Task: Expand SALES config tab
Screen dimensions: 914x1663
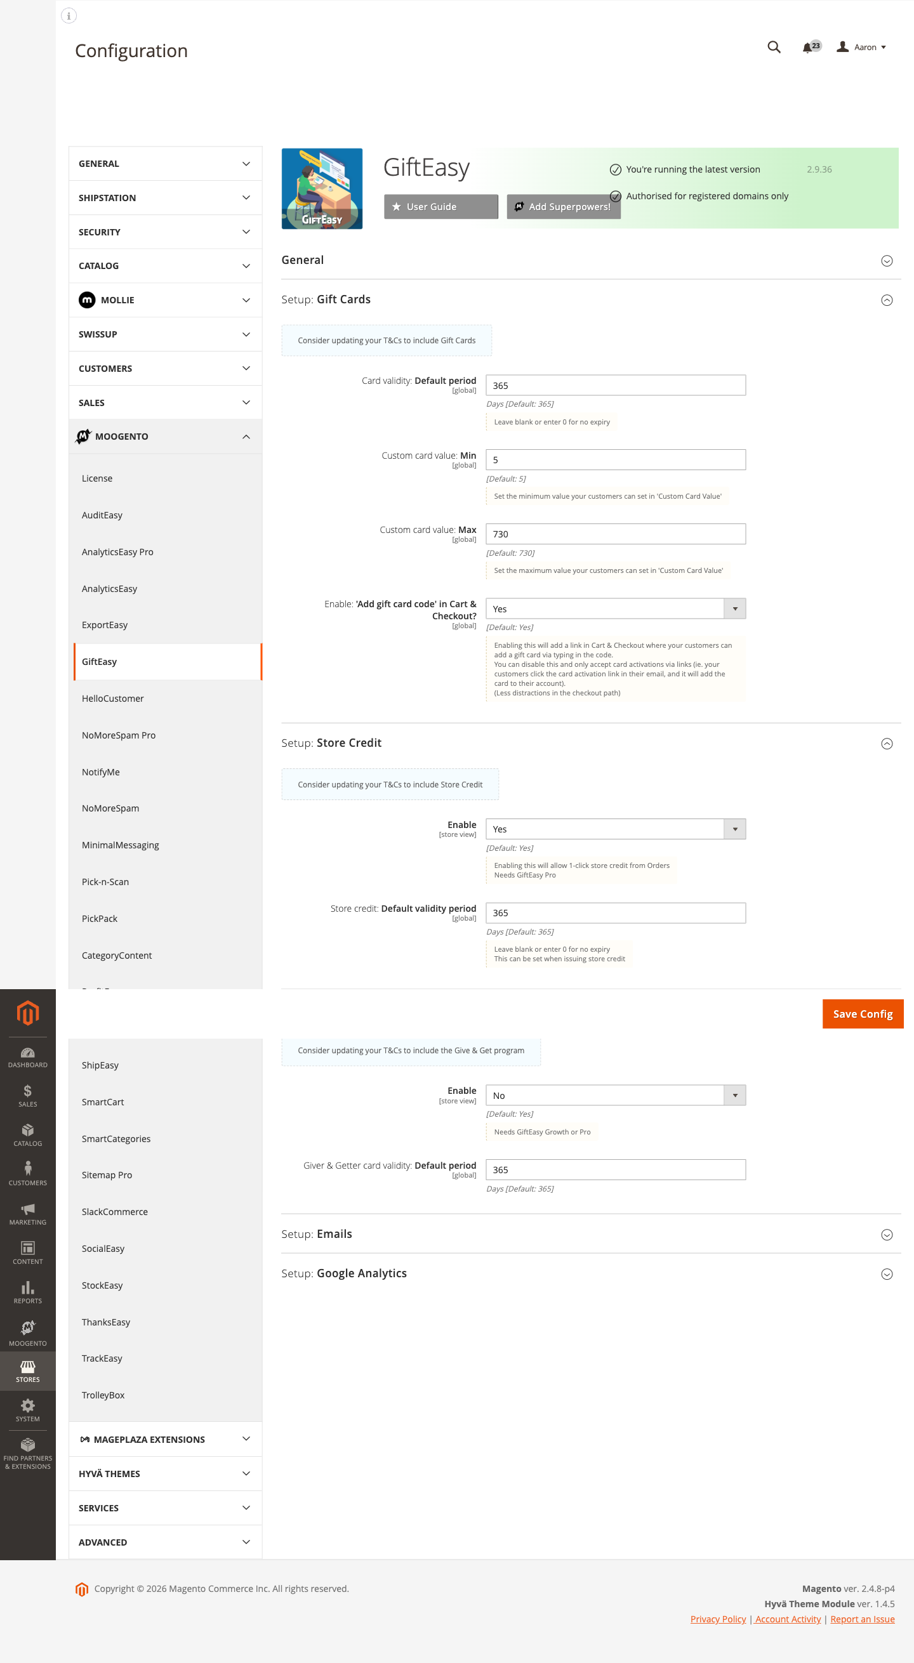Action: point(166,403)
